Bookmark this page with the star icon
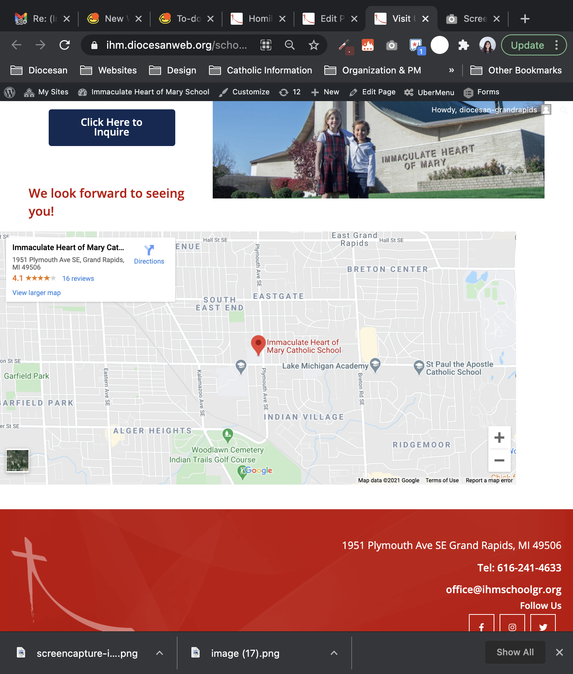This screenshot has height=674, width=573. pyautogui.click(x=313, y=45)
